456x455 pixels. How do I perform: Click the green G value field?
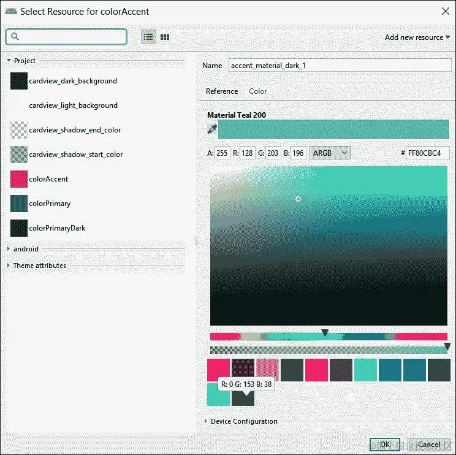(273, 153)
